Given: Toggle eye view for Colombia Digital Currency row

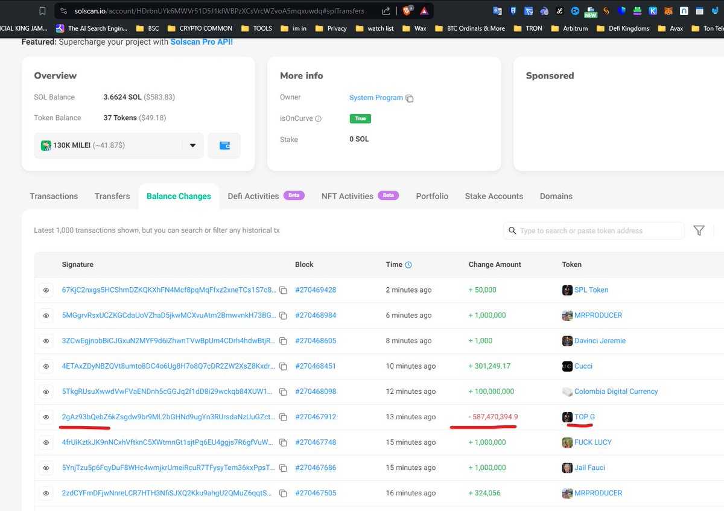Looking at the screenshot, I should point(46,392).
